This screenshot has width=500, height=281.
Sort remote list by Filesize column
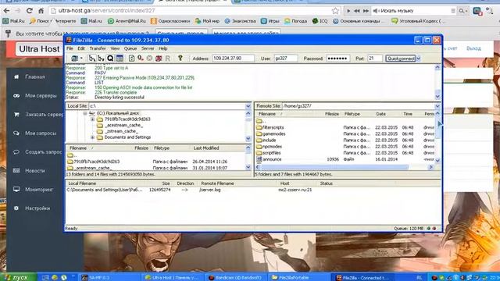point(331,114)
